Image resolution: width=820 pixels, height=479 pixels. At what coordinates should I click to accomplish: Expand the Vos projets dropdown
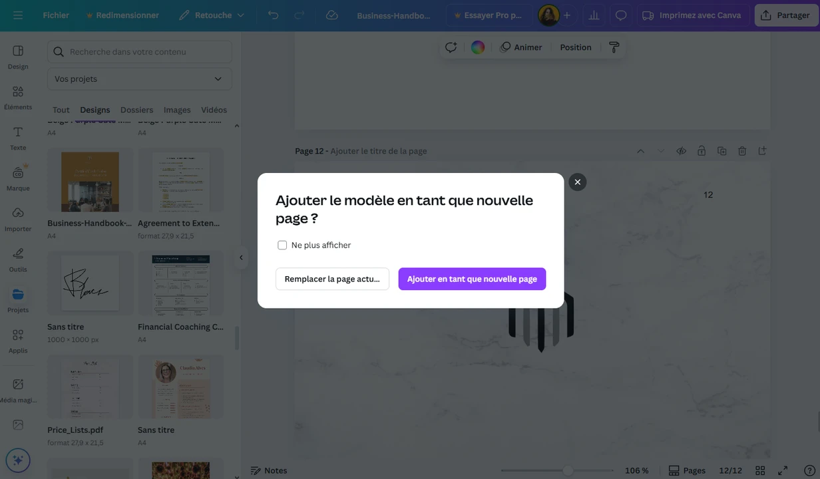(140, 79)
